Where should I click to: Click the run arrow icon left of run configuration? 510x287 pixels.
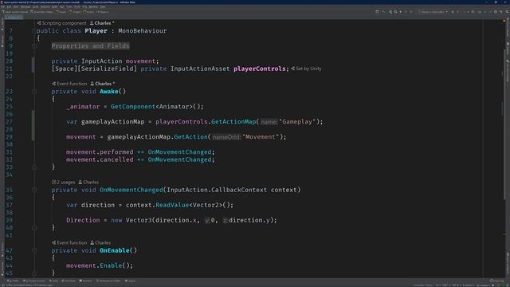(400, 12)
